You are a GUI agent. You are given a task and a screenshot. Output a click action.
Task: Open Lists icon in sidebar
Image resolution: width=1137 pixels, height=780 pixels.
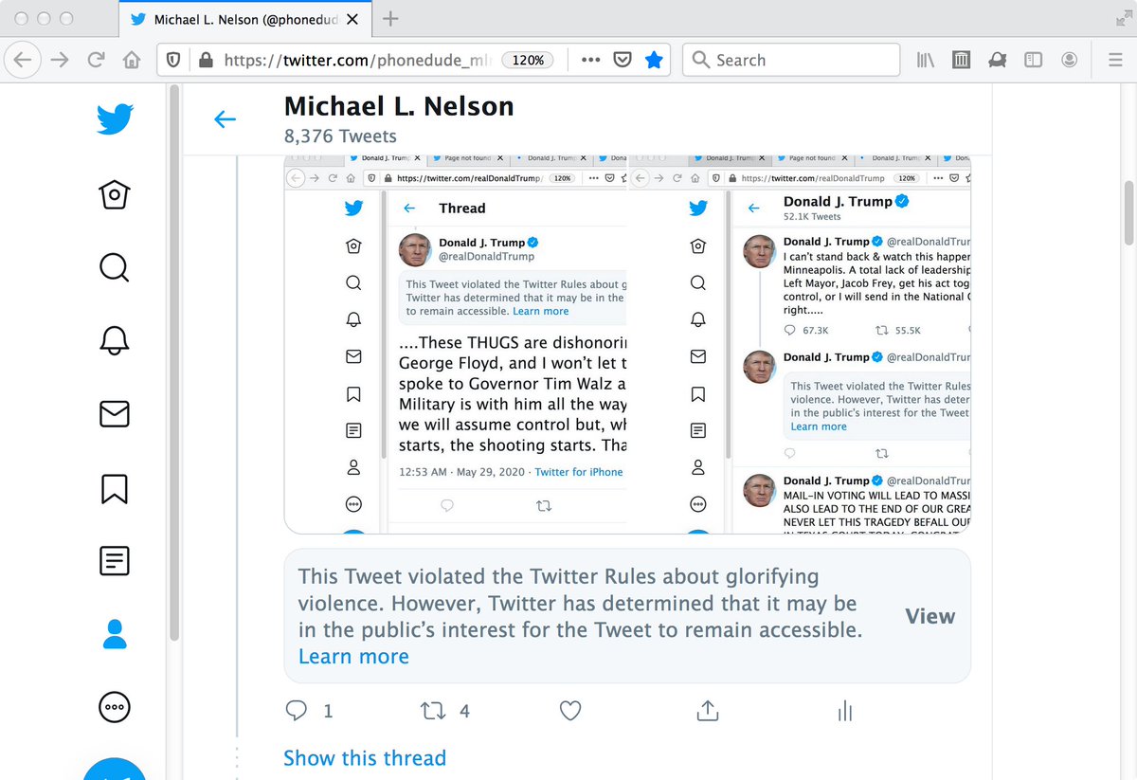coord(114,560)
